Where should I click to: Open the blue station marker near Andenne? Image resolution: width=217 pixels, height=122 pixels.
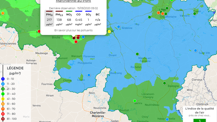tap(119, 27)
